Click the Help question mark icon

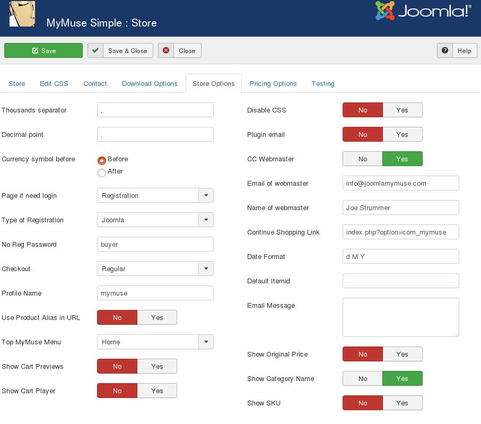point(444,50)
